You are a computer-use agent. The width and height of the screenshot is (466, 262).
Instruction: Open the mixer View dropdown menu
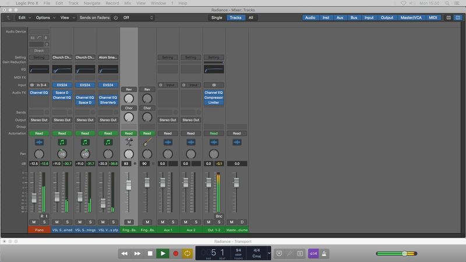[x=68, y=17]
